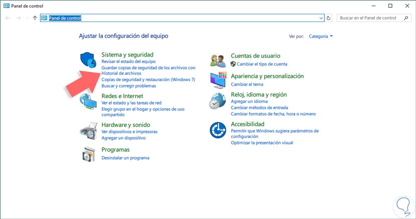
Task: Open Accesibilidad category
Action: (248, 124)
